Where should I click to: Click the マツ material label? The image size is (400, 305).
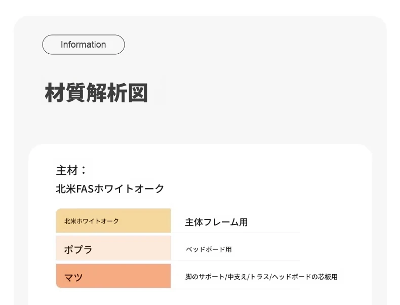pos(73,277)
